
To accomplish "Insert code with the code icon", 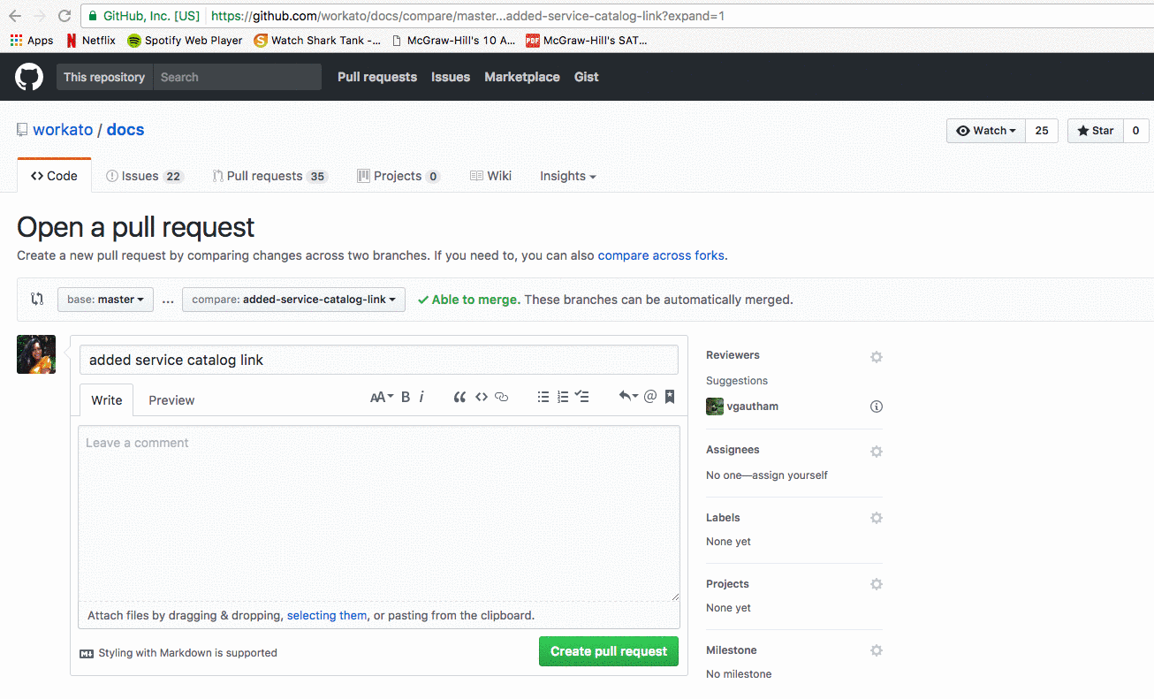I will [x=482, y=397].
